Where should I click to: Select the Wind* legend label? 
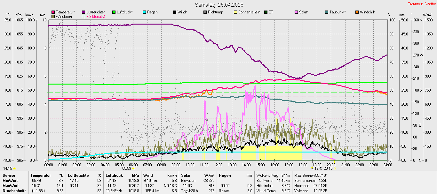click(x=182, y=12)
